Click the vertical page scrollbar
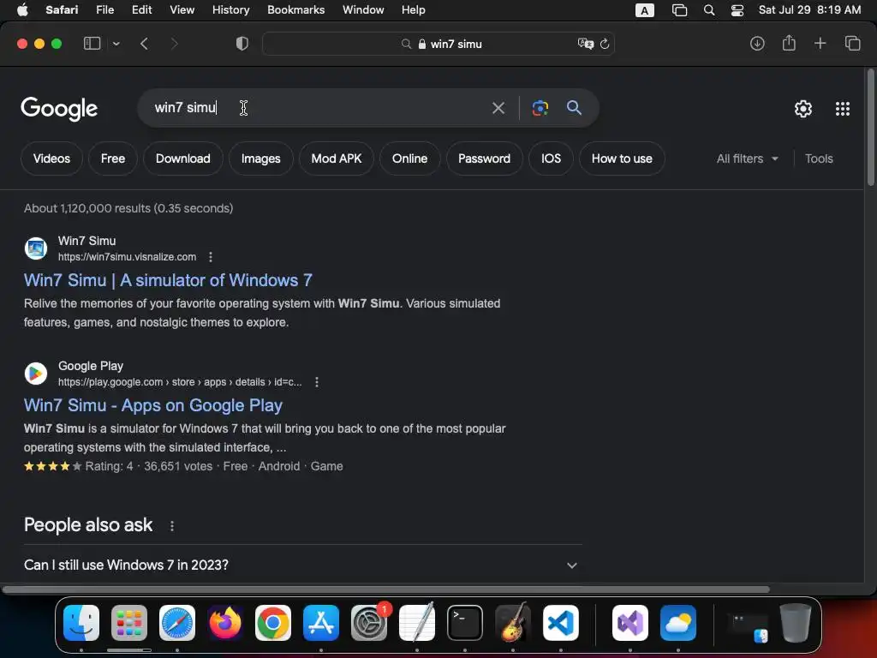 click(x=870, y=128)
